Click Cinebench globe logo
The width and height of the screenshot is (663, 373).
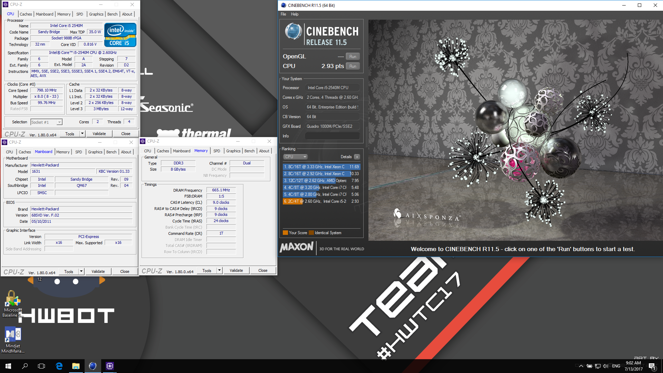[x=294, y=32]
